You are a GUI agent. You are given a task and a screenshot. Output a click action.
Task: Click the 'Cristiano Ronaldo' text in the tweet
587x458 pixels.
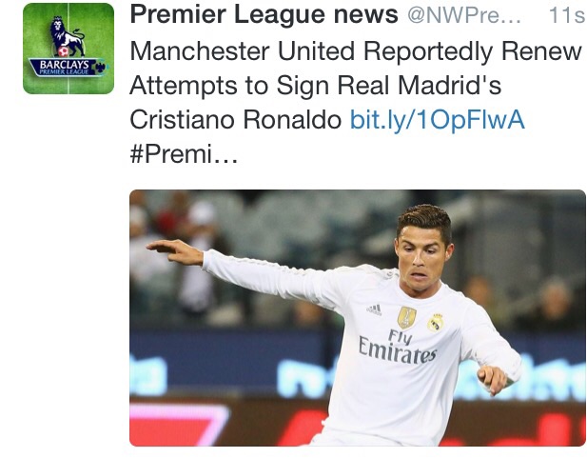[x=236, y=120]
